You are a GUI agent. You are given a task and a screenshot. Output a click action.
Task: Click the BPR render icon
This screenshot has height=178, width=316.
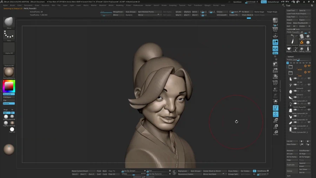275,21
